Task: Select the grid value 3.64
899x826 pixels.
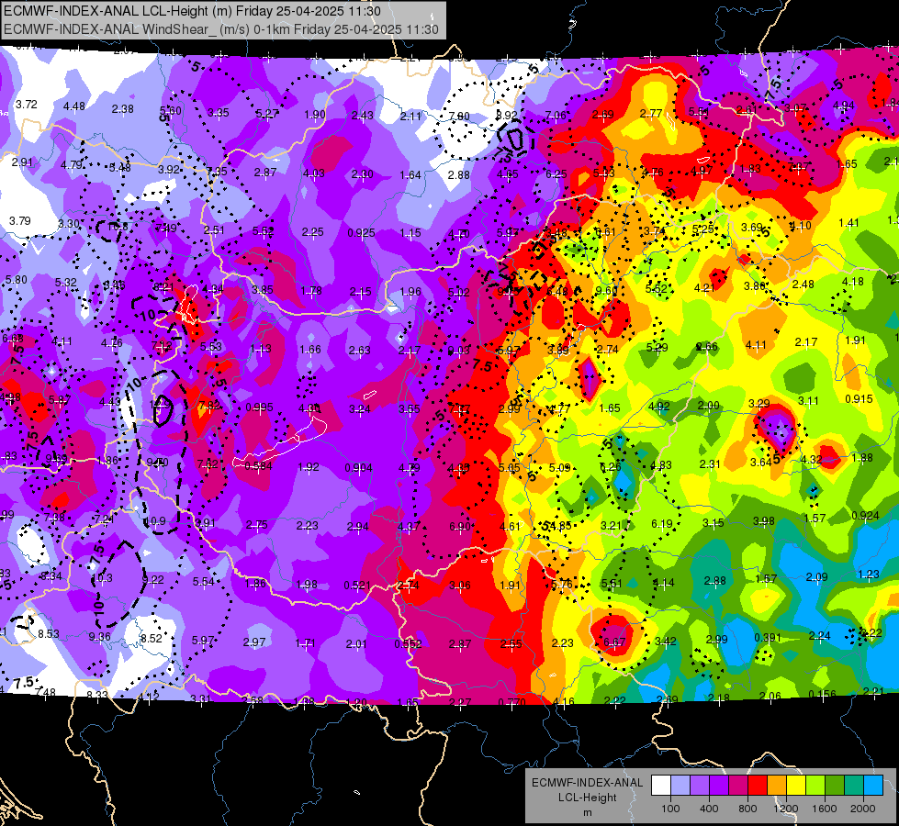Action: [761, 463]
